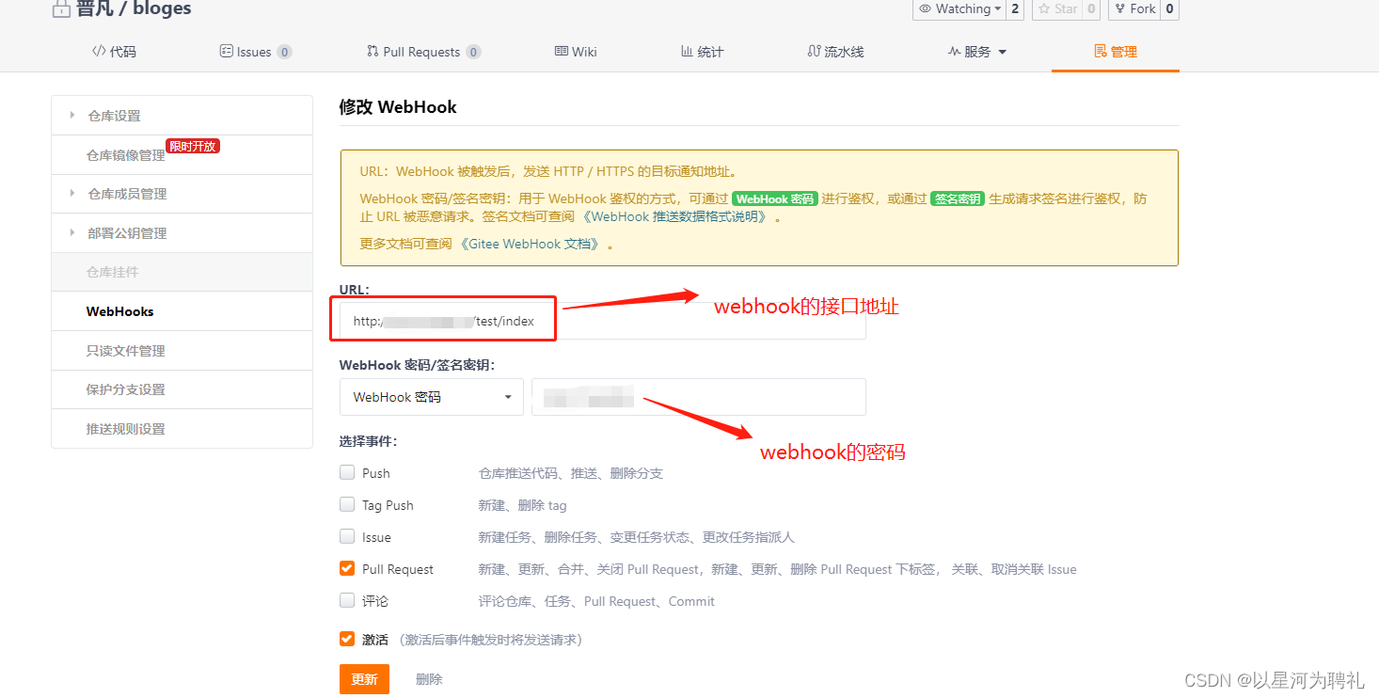Image resolution: width=1379 pixels, height=698 pixels.
Task: Open the Issues section icon
Action: (225, 52)
